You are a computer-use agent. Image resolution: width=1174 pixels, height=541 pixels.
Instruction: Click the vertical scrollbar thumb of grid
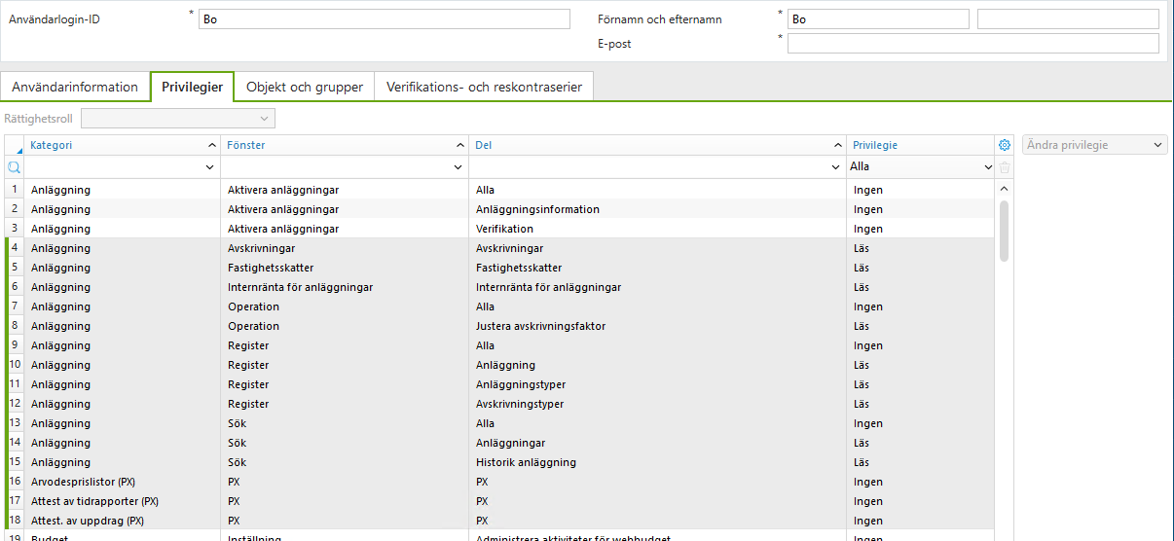(x=1005, y=231)
